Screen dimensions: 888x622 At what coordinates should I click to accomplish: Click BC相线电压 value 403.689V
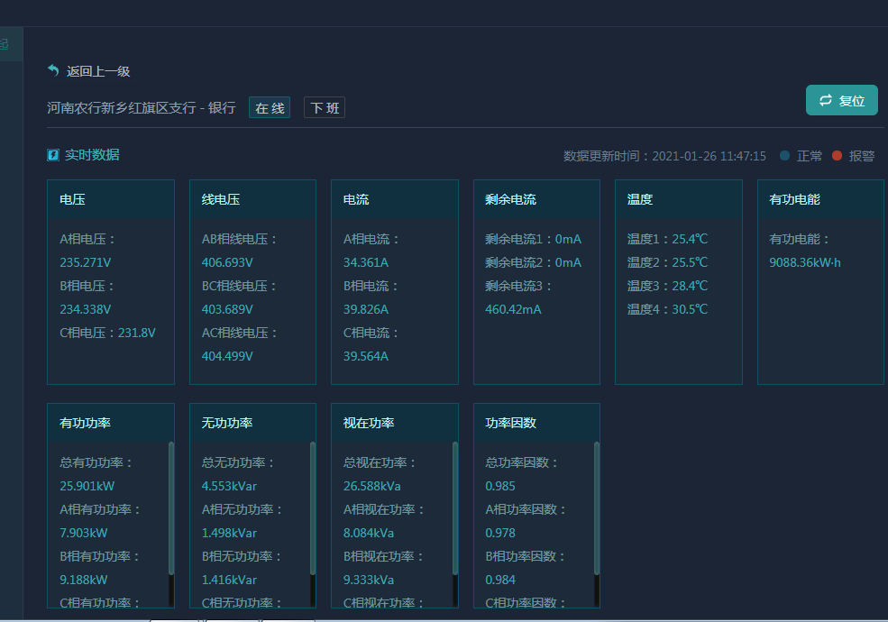tap(227, 309)
